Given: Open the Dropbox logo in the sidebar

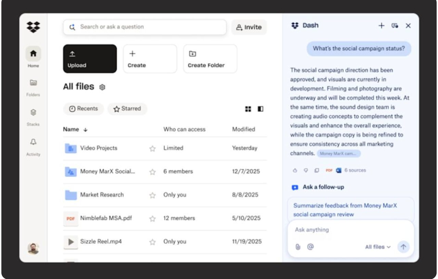Looking at the screenshot, I should [x=33, y=26].
